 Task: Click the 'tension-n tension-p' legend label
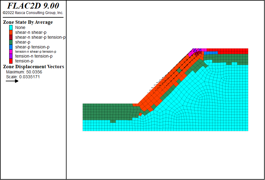click(34, 56)
